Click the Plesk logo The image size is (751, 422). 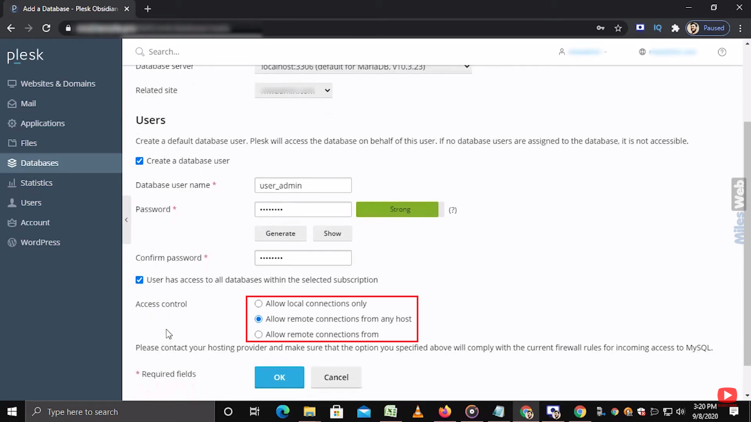[x=25, y=56]
